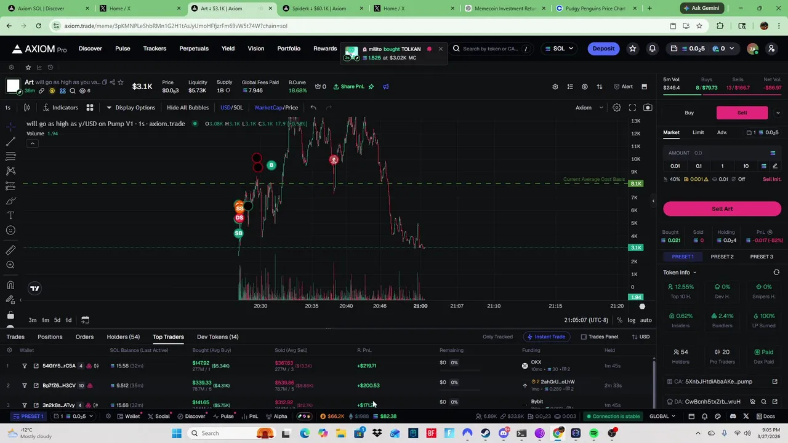This screenshot has height=443, width=788.
Task: Toggle percent scale on chart
Action: pos(619,320)
